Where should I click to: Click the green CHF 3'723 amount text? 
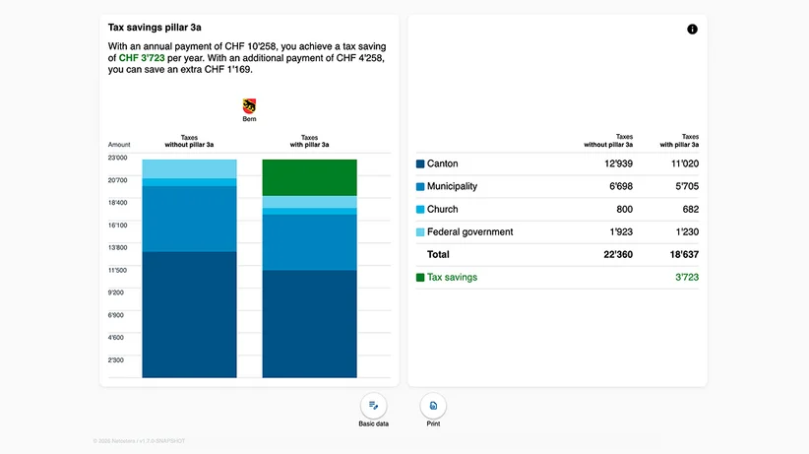pos(142,58)
